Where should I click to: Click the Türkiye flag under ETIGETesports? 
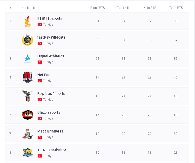[40, 25]
